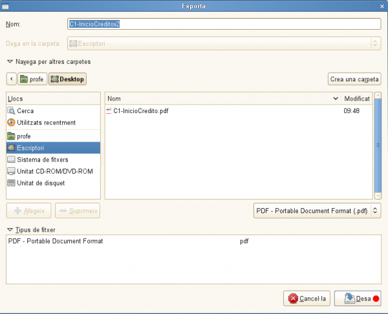Sort files by the Modificat column header
The width and height of the screenshot is (388, 314).
[357, 99]
